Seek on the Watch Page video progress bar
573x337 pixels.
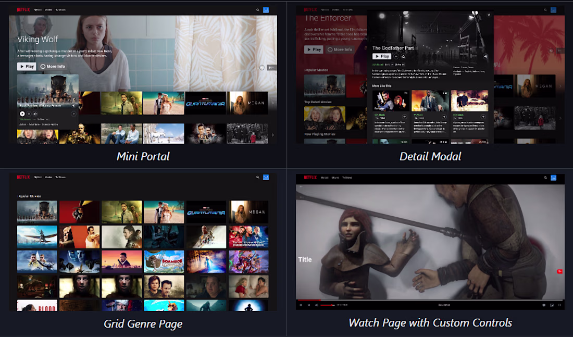point(430,299)
